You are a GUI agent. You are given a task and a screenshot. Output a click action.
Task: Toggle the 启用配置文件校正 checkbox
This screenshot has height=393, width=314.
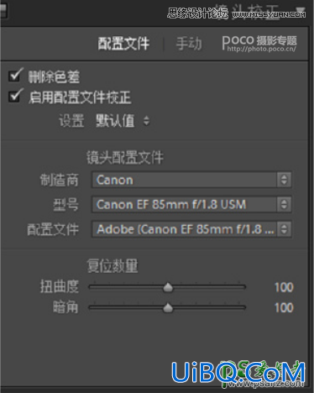pyautogui.click(x=15, y=96)
